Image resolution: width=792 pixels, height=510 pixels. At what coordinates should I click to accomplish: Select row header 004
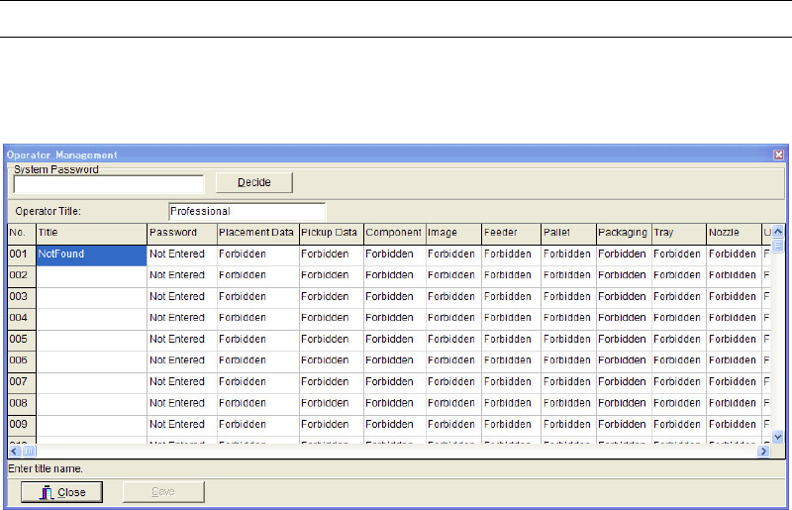click(22, 318)
